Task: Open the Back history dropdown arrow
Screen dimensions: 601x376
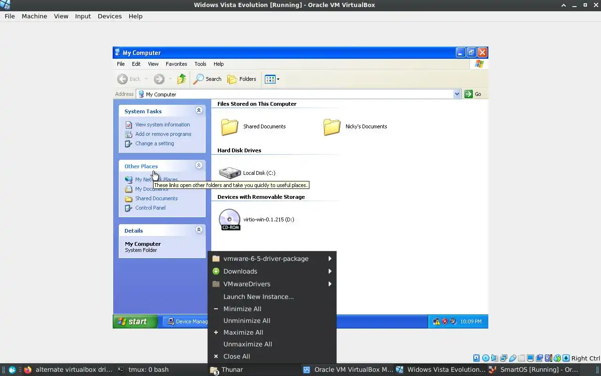Action: point(146,79)
